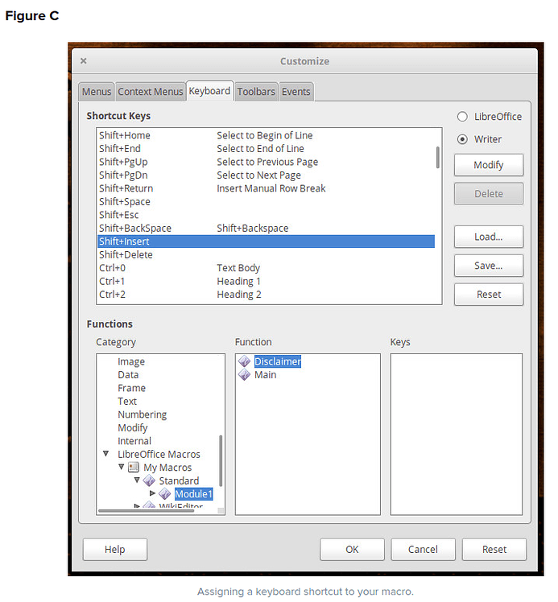Click the Category list vertical scrollbar
The height and width of the screenshot is (602, 558).
[x=221, y=460]
